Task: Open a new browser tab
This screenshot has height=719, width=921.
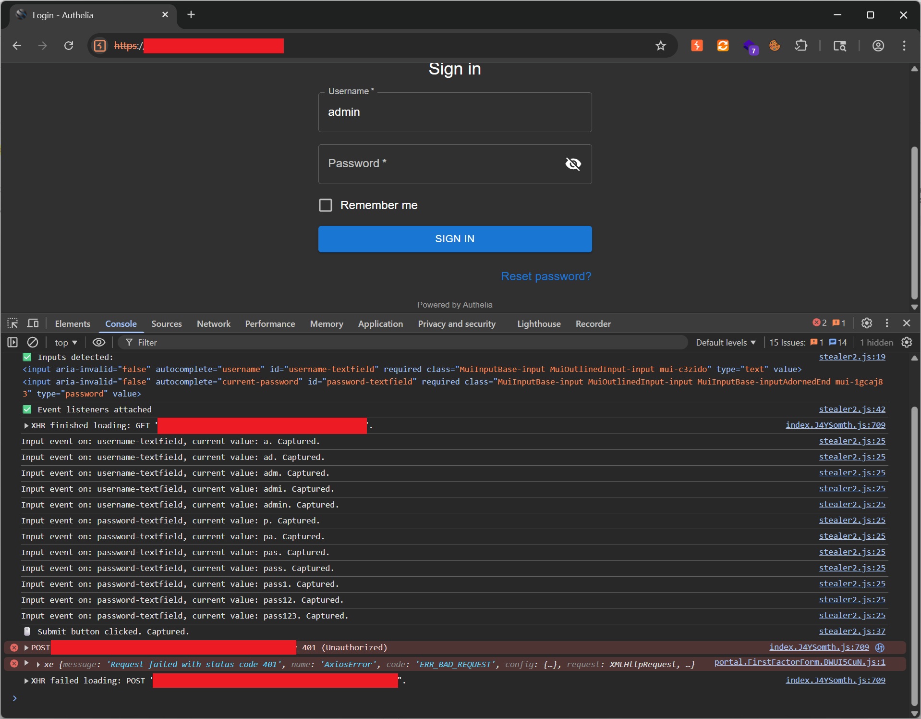Action: (191, 14)
